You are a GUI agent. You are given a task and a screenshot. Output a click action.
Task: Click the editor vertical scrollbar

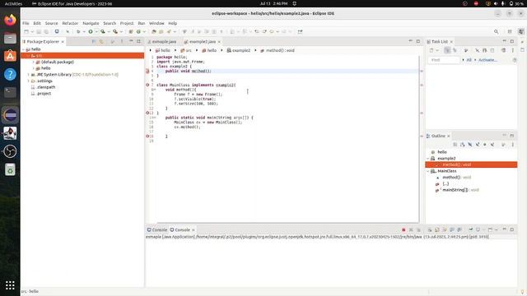[420, 139]
